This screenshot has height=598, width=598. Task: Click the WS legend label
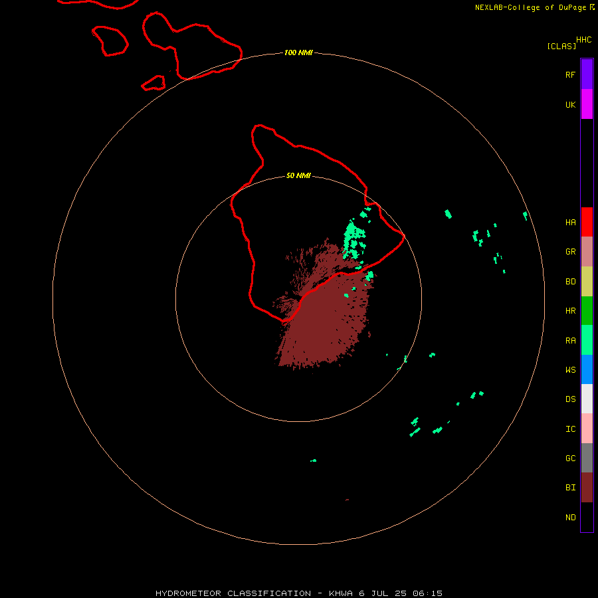[x=570, y=370]
